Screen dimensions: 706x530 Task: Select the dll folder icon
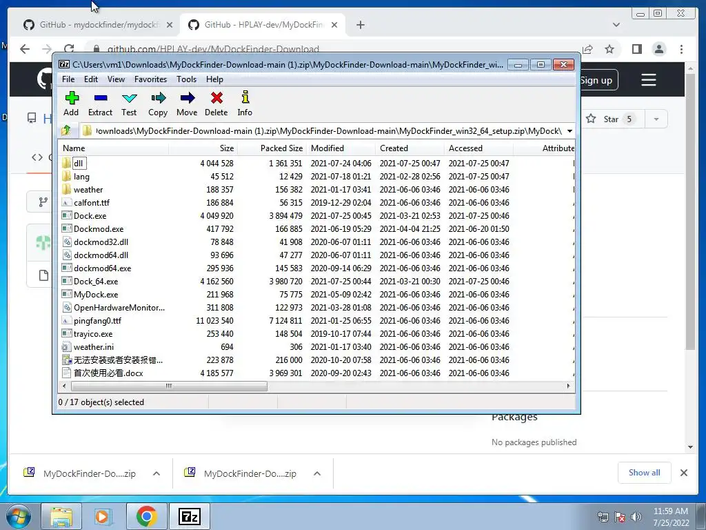coord(66,163)
